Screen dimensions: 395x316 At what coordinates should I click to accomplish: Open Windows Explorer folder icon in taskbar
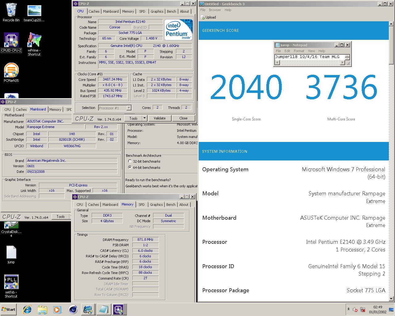coord(42,310)
